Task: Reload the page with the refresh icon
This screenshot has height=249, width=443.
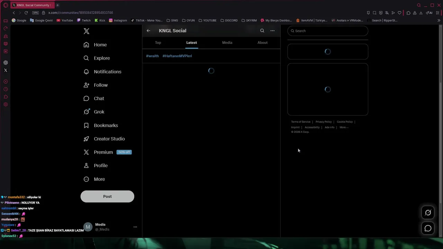Action: click(26, 13)
